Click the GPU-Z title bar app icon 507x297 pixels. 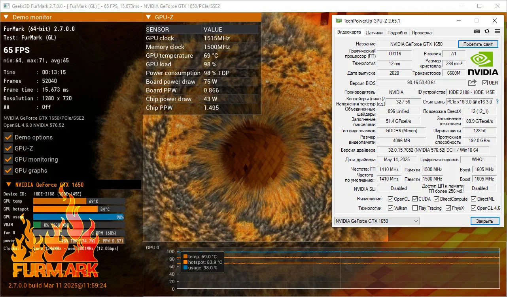tap(339, 21)
